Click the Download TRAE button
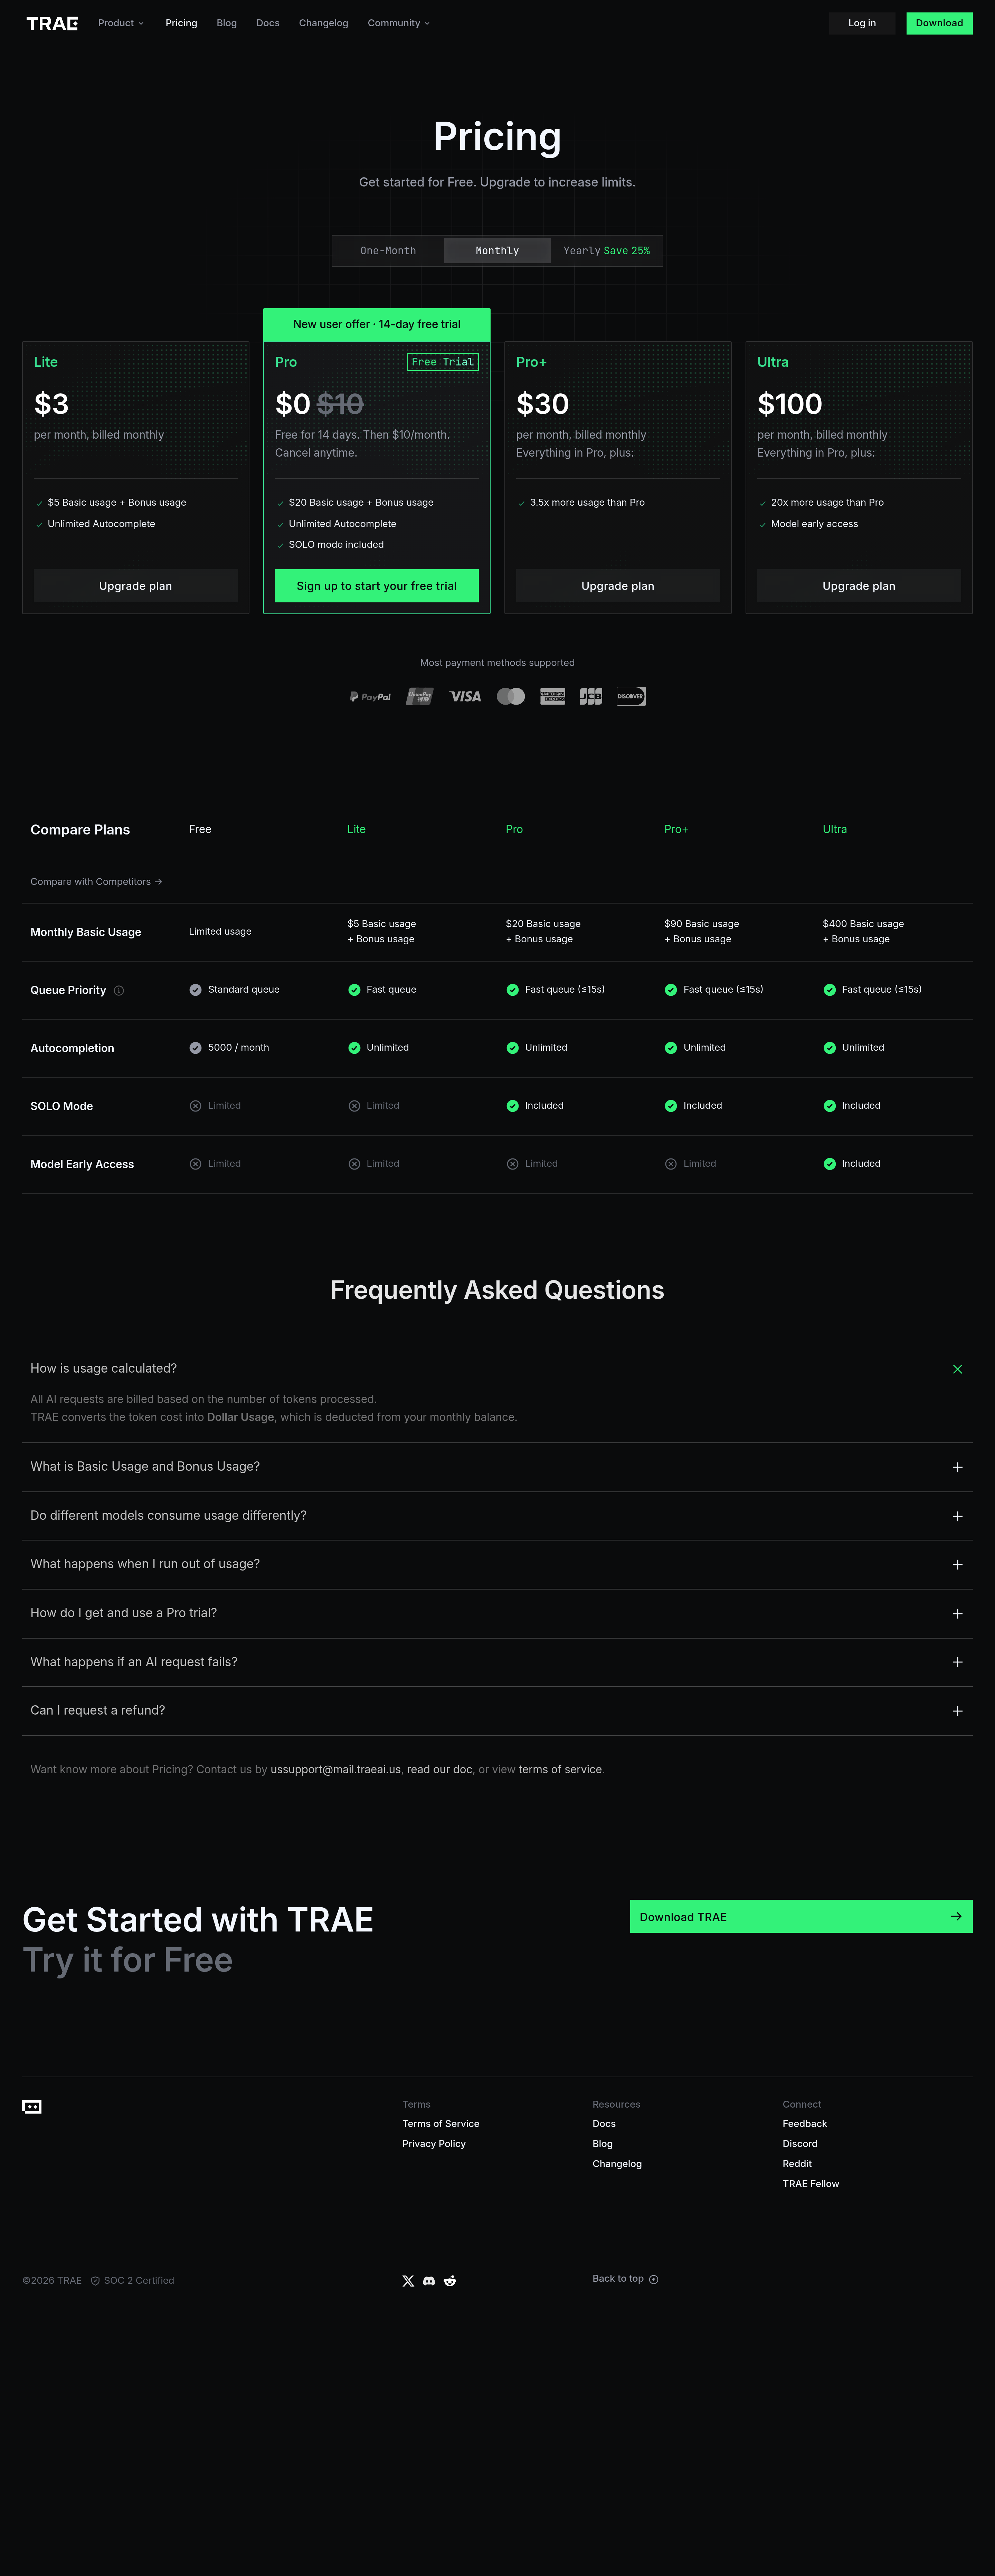This screenshot has height=2576, width=995. 801,1917
